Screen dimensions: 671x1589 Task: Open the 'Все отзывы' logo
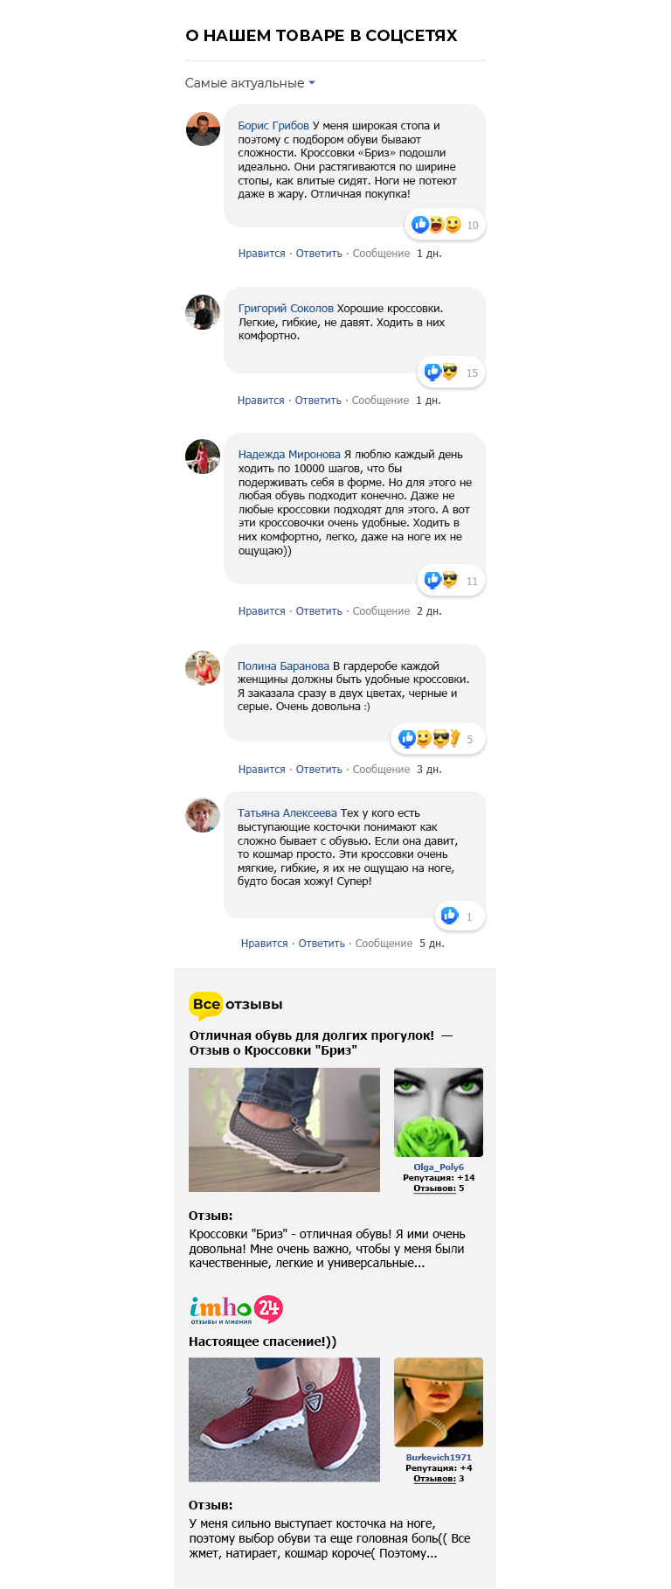point(236,1005)
